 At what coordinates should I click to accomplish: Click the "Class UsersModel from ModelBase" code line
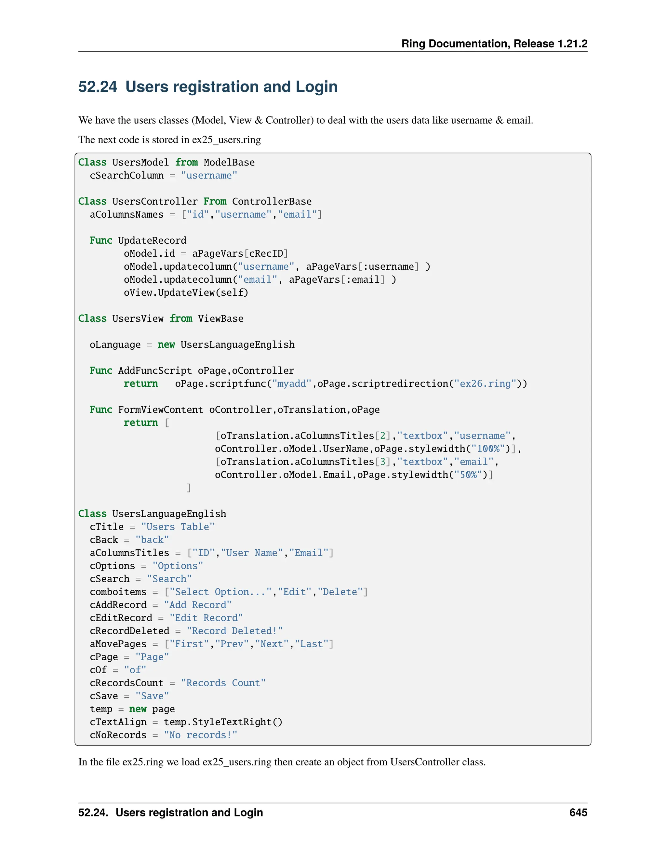click(x=166, y=162)
